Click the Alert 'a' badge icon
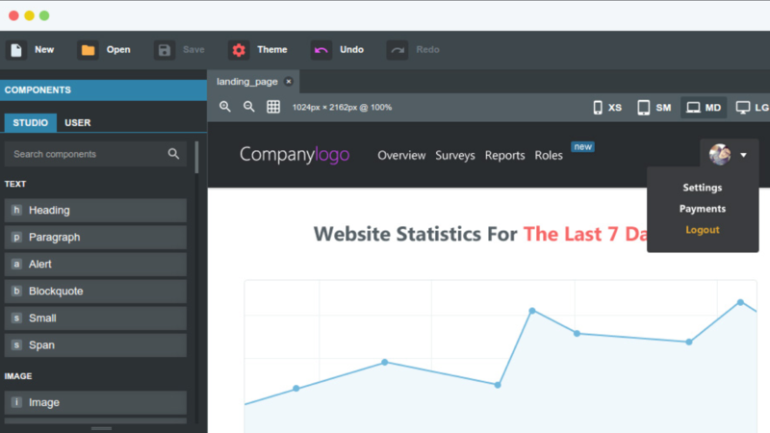Screen dimensions: 770x433 point(16,264)
